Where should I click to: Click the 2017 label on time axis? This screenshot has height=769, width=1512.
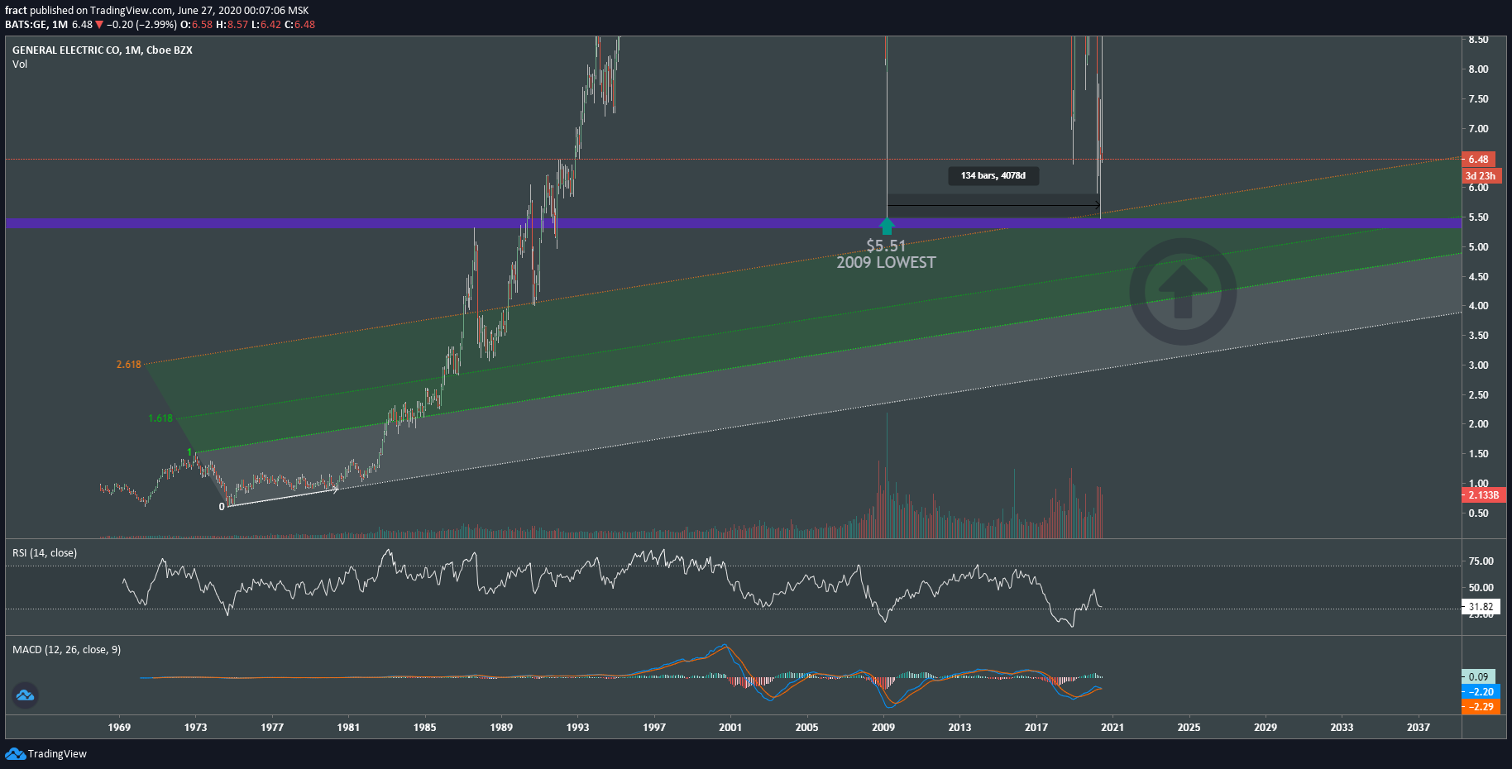(1036, 728)
